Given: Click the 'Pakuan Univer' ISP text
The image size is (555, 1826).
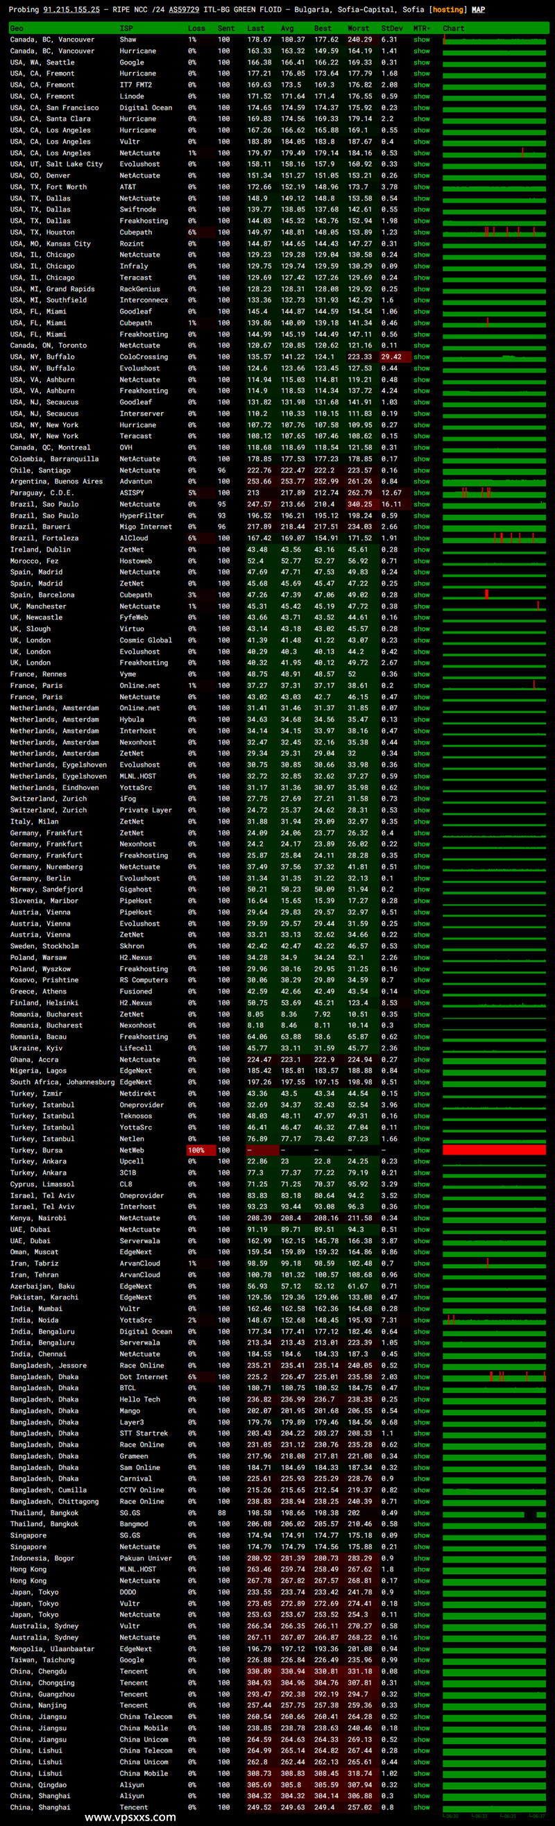Looking at the screenshot, I should (x=146, y=1558).
